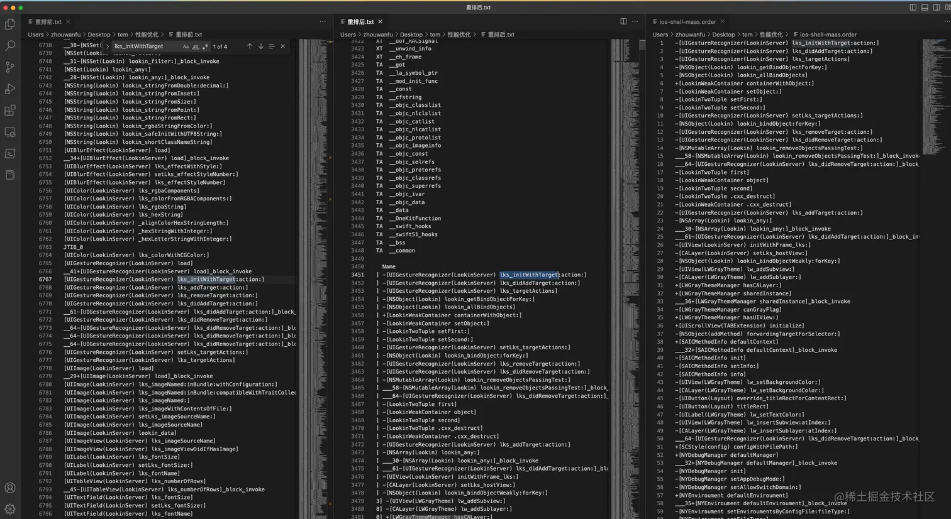This screenshot has width=951, height=519.
Task: Click the line '[NSString(Lookin) lookin_stringFromSize:]'
Action: [130, 102]
